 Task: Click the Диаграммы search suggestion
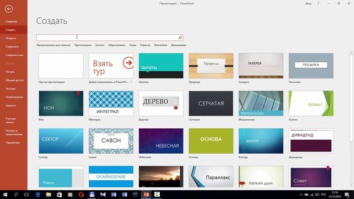(179, 45)
